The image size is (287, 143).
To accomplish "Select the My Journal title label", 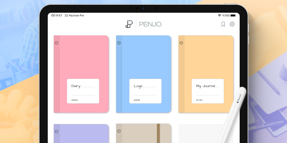I will click(205, 86).
